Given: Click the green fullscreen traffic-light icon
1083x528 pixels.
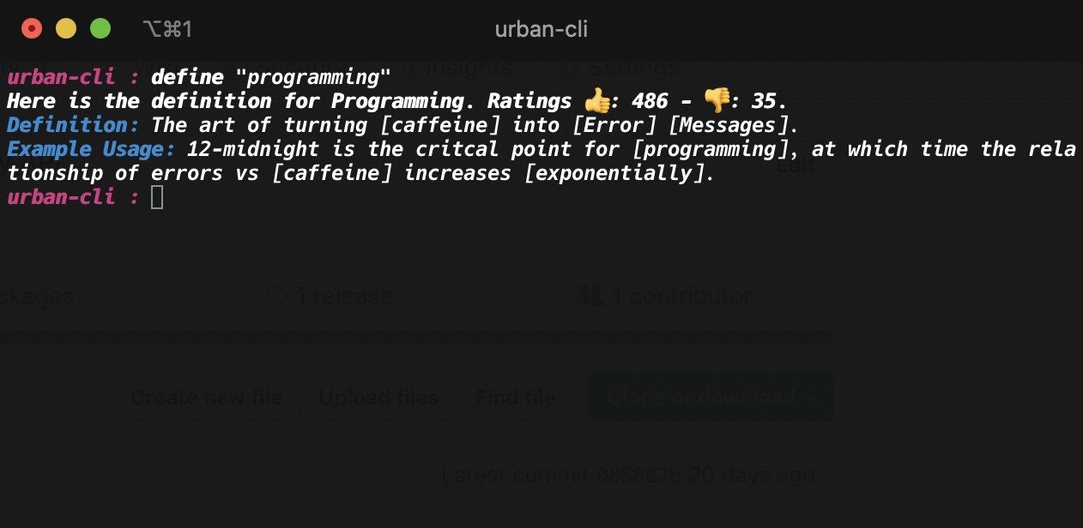Looking at the screenshot, I should 100,27.
